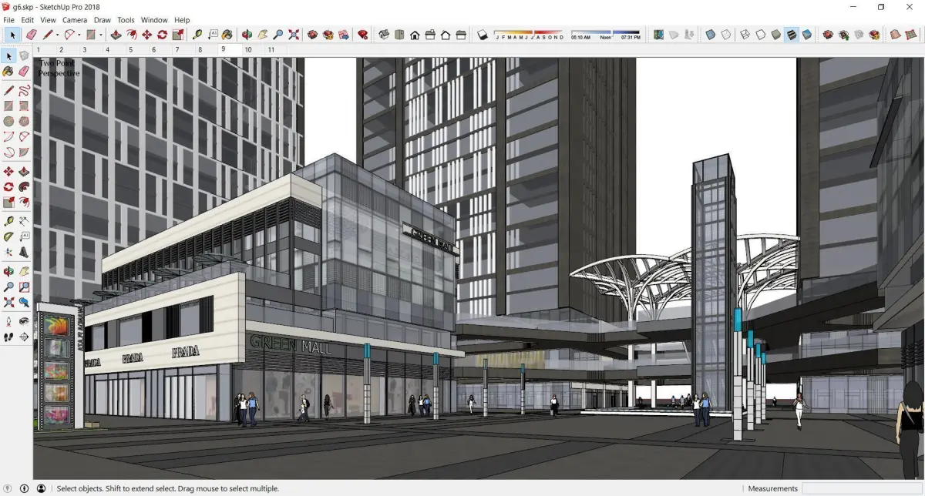Switch to scene tab 1
This screenshot has width=925, height=496.
coord(38,49)
